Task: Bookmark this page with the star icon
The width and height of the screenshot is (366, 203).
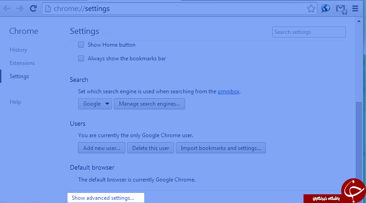Action: click(x=311, y=9)
